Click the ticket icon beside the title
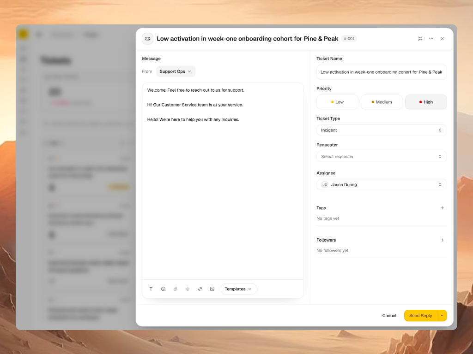473x354 pixels. [x=147, y=39]
